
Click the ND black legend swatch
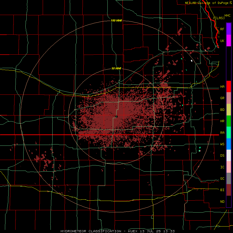point(229,201)
